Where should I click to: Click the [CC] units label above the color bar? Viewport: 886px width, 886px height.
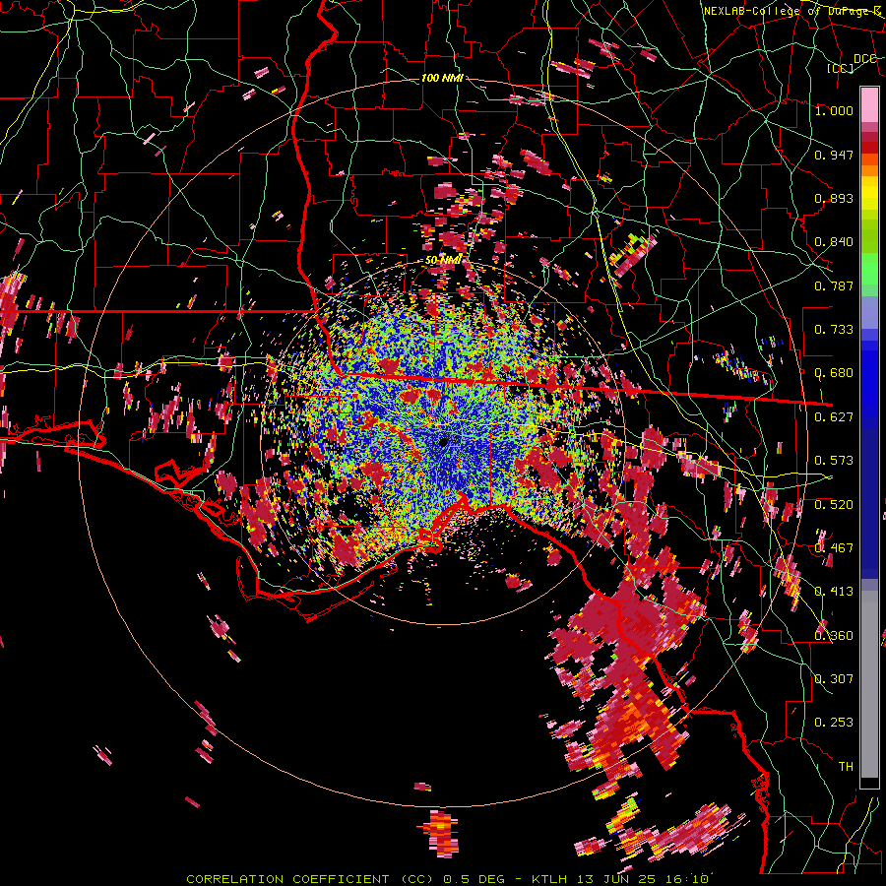coord(841,68)
